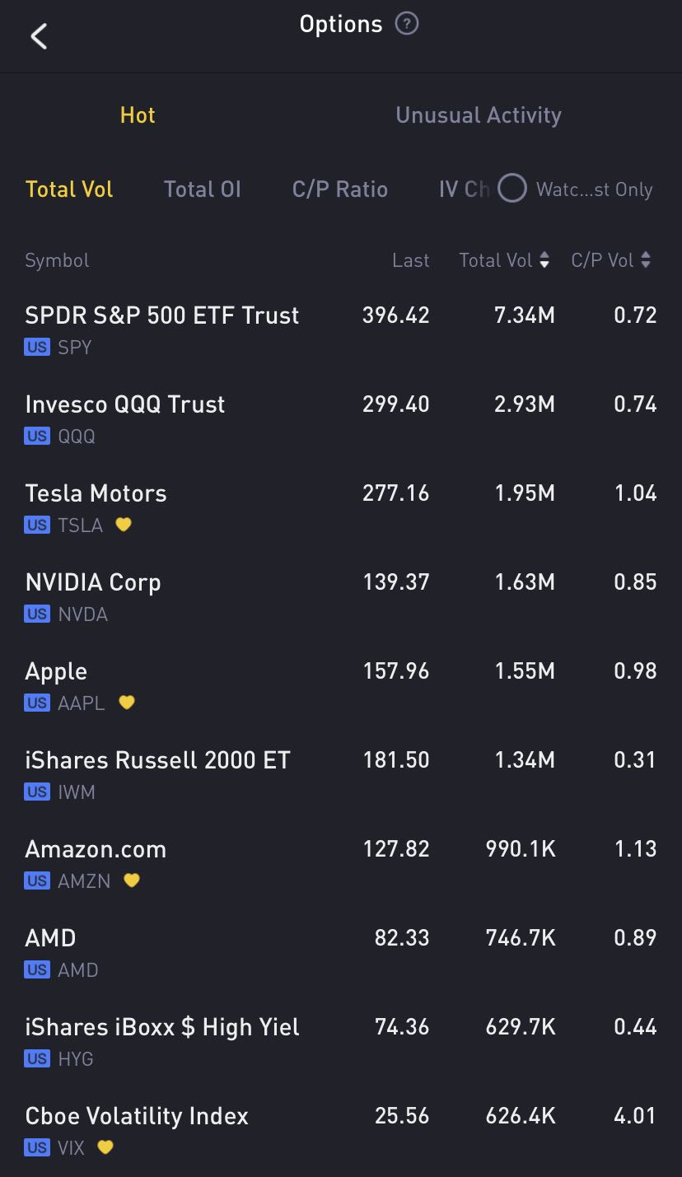Select the Total OI filter
This screenshot has width=682, height=1177.
[x=203, y=189]
